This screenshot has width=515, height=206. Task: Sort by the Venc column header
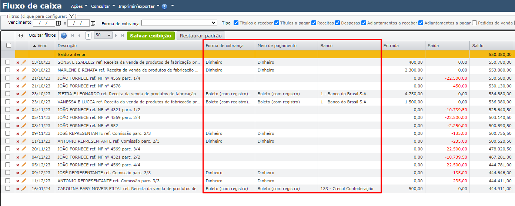pyautogui.click(x=42, y=46)
